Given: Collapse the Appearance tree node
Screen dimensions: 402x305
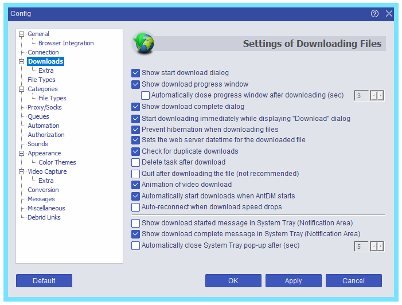Looking at the screenshot, I should [22, 153].
